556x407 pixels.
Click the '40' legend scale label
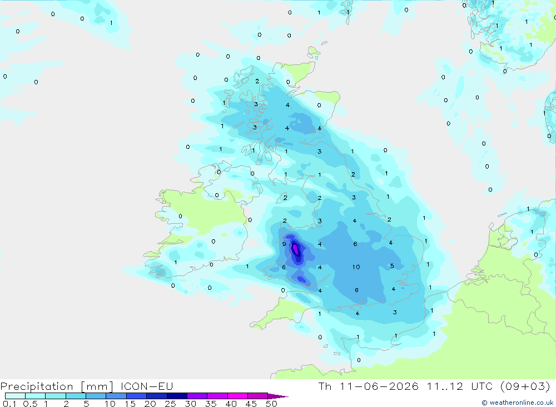coord(231,404)
